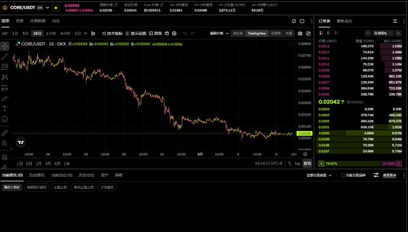Image resolution: width=408 pixels, height=232 pixels.
Task: Open the 历史委托 tab
Action: (37, 175)
